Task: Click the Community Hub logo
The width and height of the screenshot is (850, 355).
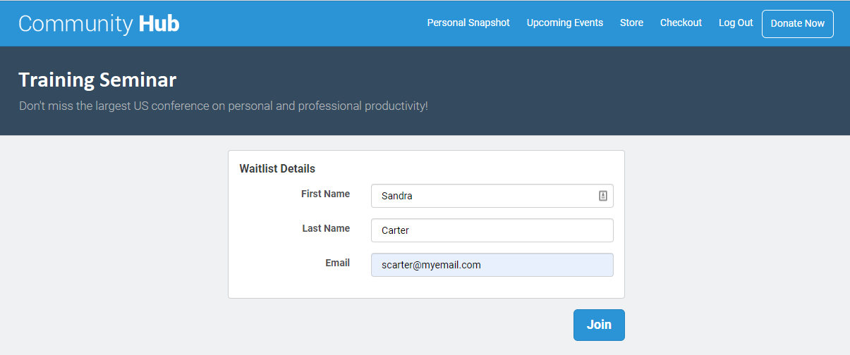Action: pos(99,23)
